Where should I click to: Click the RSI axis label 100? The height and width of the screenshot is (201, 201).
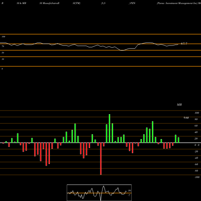[x=3, y=37]
